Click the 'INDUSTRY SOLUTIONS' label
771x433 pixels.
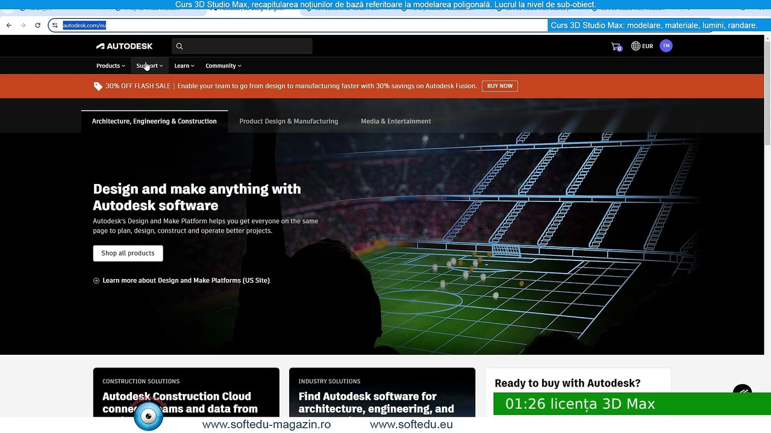pos(329,381)
